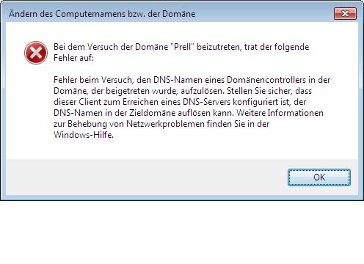Click the red error cross icon
Viewport: 364px width, 264px height.
36,53
